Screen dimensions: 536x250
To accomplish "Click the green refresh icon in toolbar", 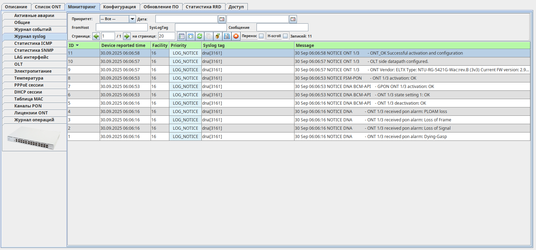I will (199, 36).
